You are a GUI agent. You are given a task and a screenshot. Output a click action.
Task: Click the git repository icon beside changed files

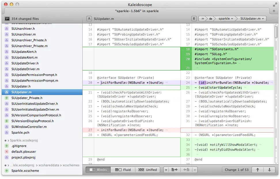[7, 18]
